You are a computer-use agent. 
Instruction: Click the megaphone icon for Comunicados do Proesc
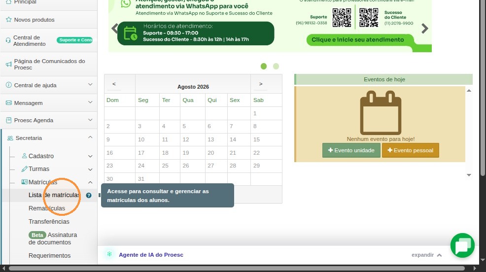click(9, 64)
